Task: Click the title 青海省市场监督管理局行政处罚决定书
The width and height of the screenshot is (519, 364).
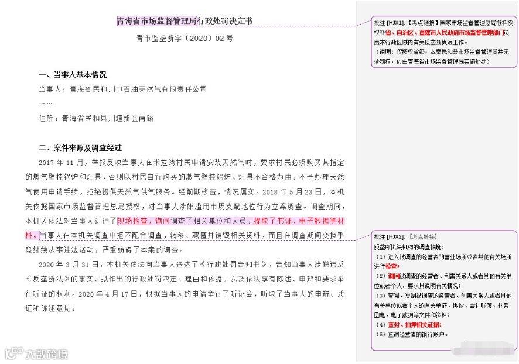Action: tap(185, 21)
